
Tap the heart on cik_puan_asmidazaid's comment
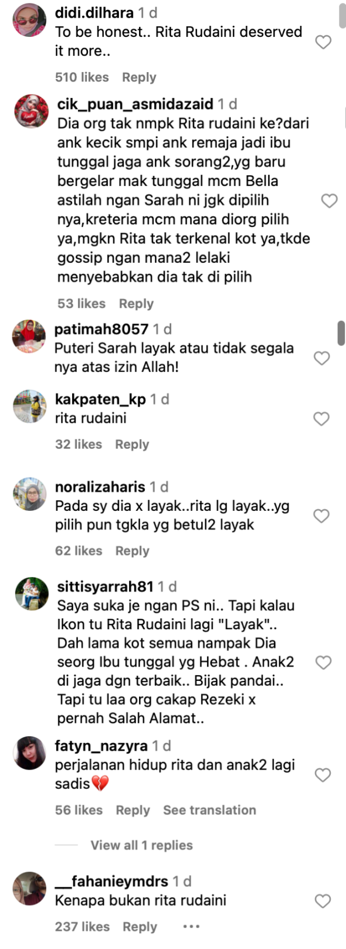(x=329, y=201)
